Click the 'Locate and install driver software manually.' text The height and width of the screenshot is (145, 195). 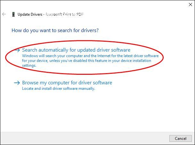tap(59, 89)
